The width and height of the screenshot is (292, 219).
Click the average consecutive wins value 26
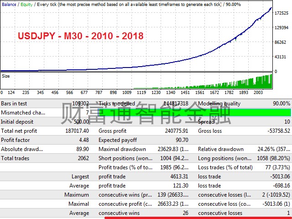click(186, 213)
